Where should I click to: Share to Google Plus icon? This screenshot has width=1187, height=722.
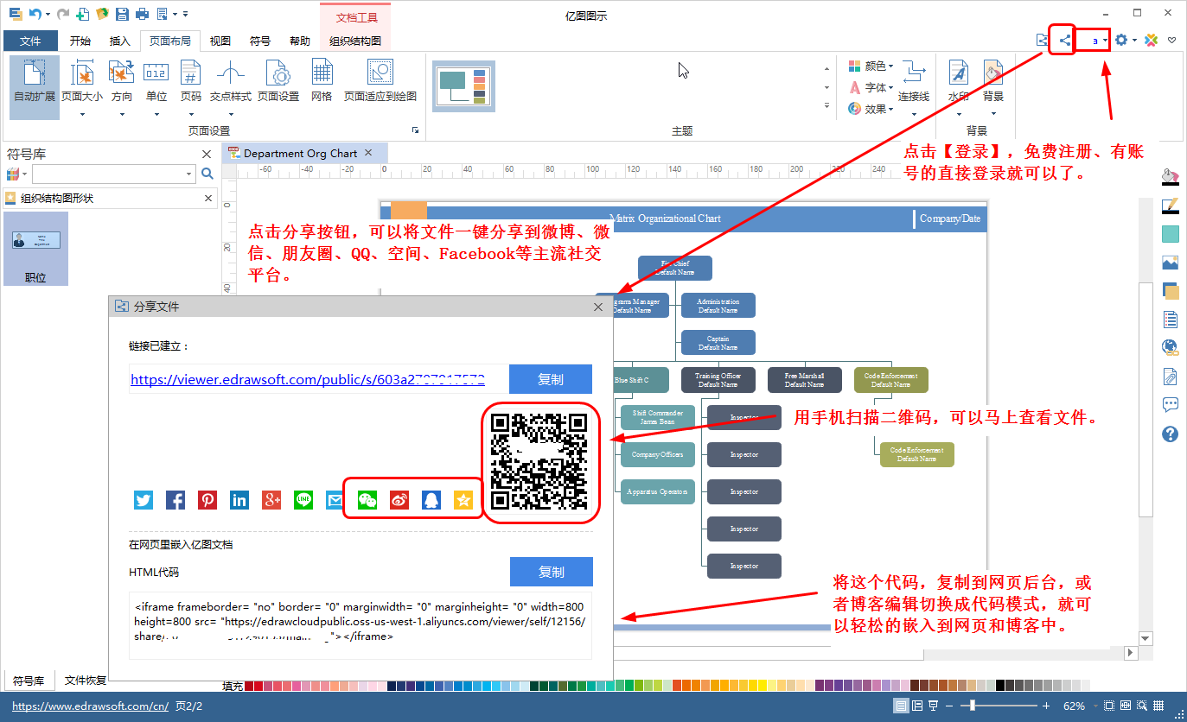tap(271, 499)
